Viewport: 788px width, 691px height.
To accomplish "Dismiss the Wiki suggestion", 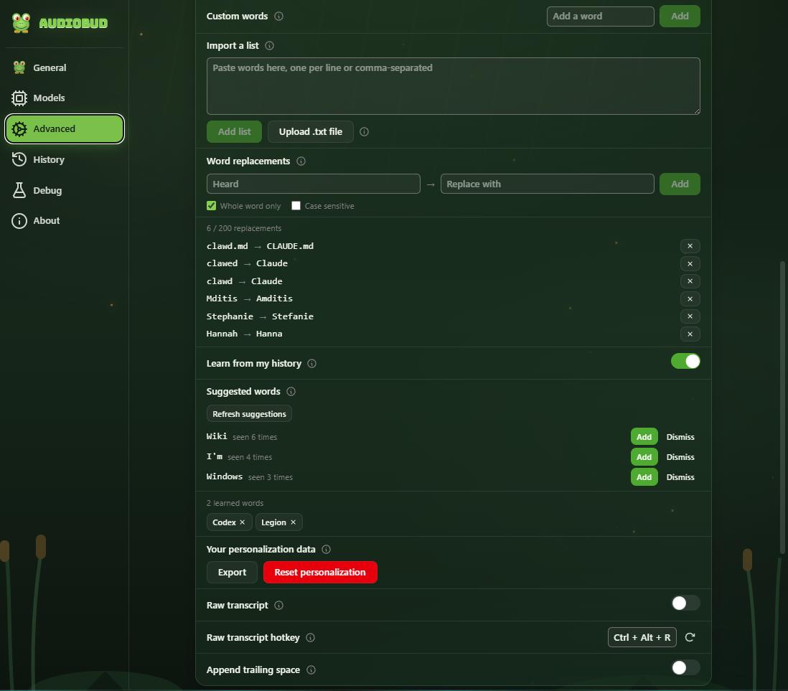I will tap(680, 437).
